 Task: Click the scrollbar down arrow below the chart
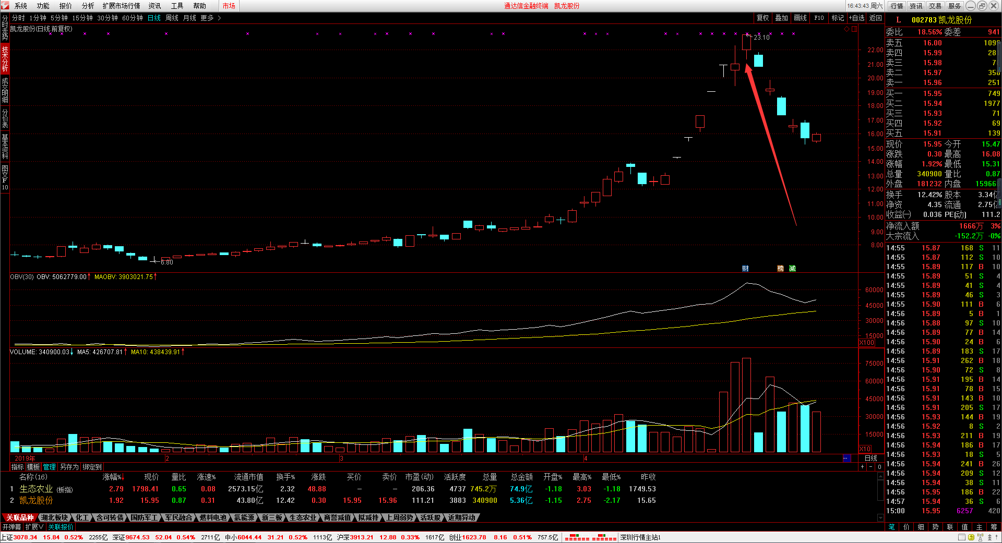[x=881, y=518]
